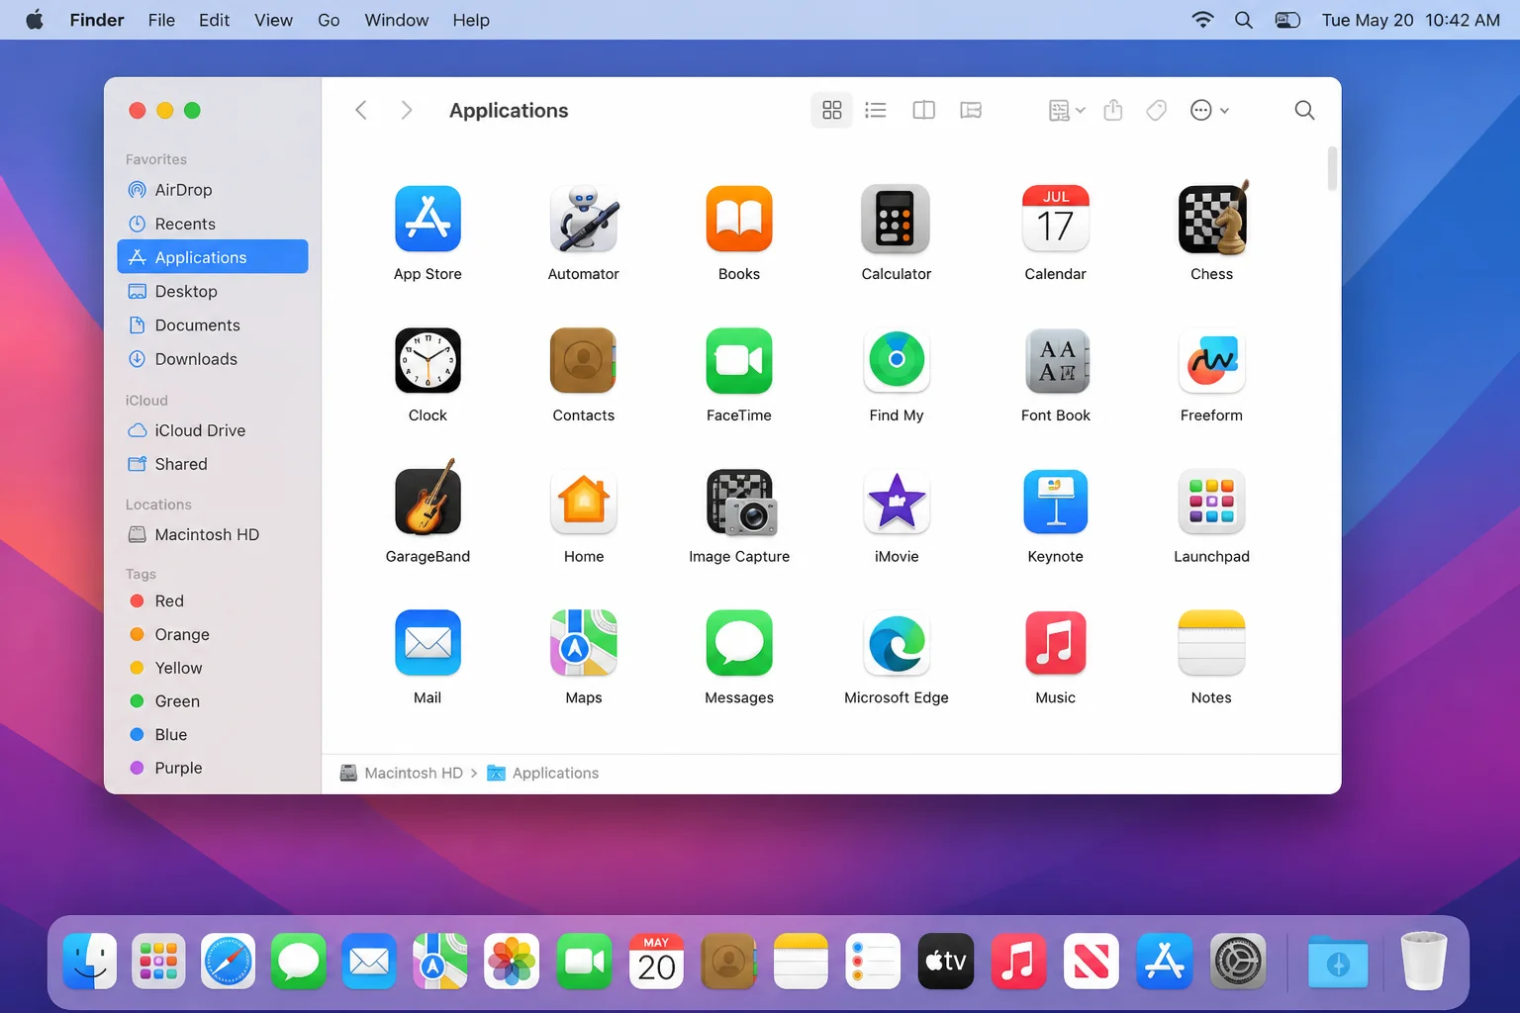Click Macintosh HD in the path bar

pyautogui.click(x=402, y=773)
